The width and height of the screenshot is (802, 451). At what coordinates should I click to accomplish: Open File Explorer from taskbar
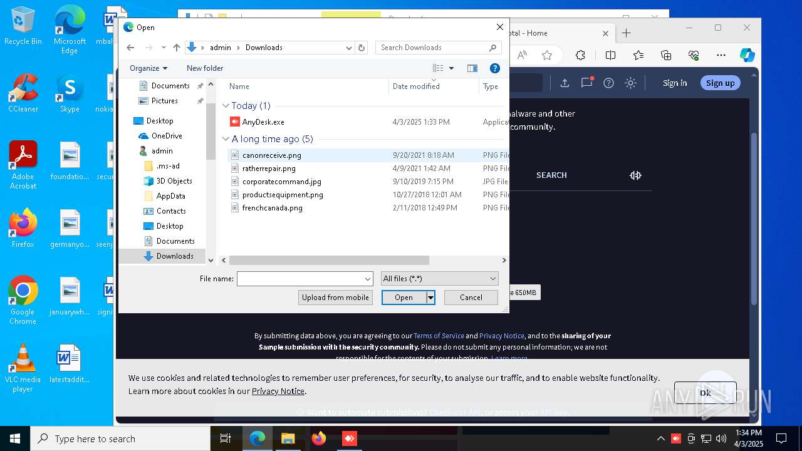click(288, 438)
